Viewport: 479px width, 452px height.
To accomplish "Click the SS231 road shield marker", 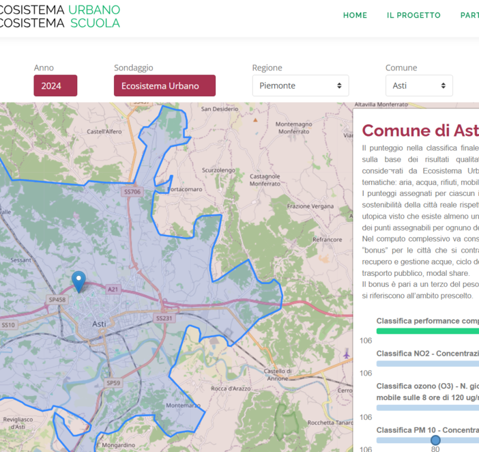I will [164, 318].
